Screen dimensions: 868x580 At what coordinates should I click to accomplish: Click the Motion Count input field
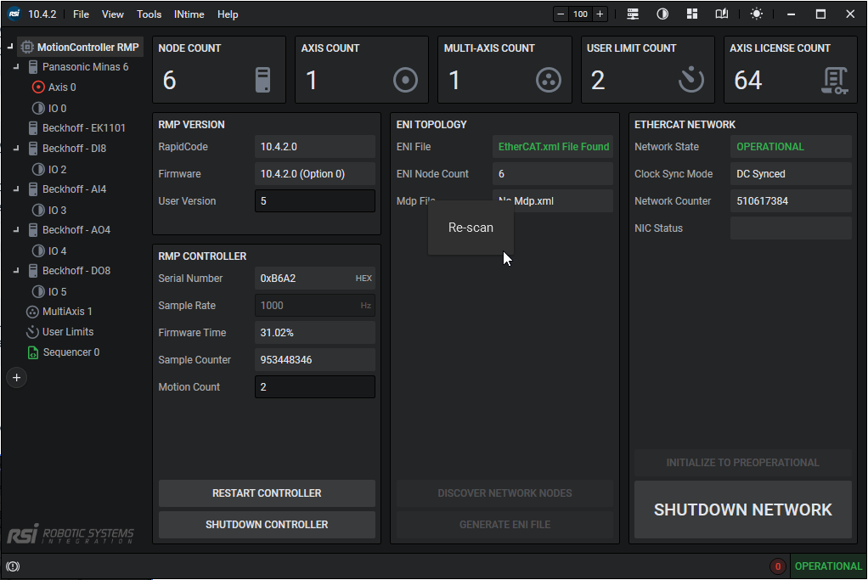[x=315, y=387]
